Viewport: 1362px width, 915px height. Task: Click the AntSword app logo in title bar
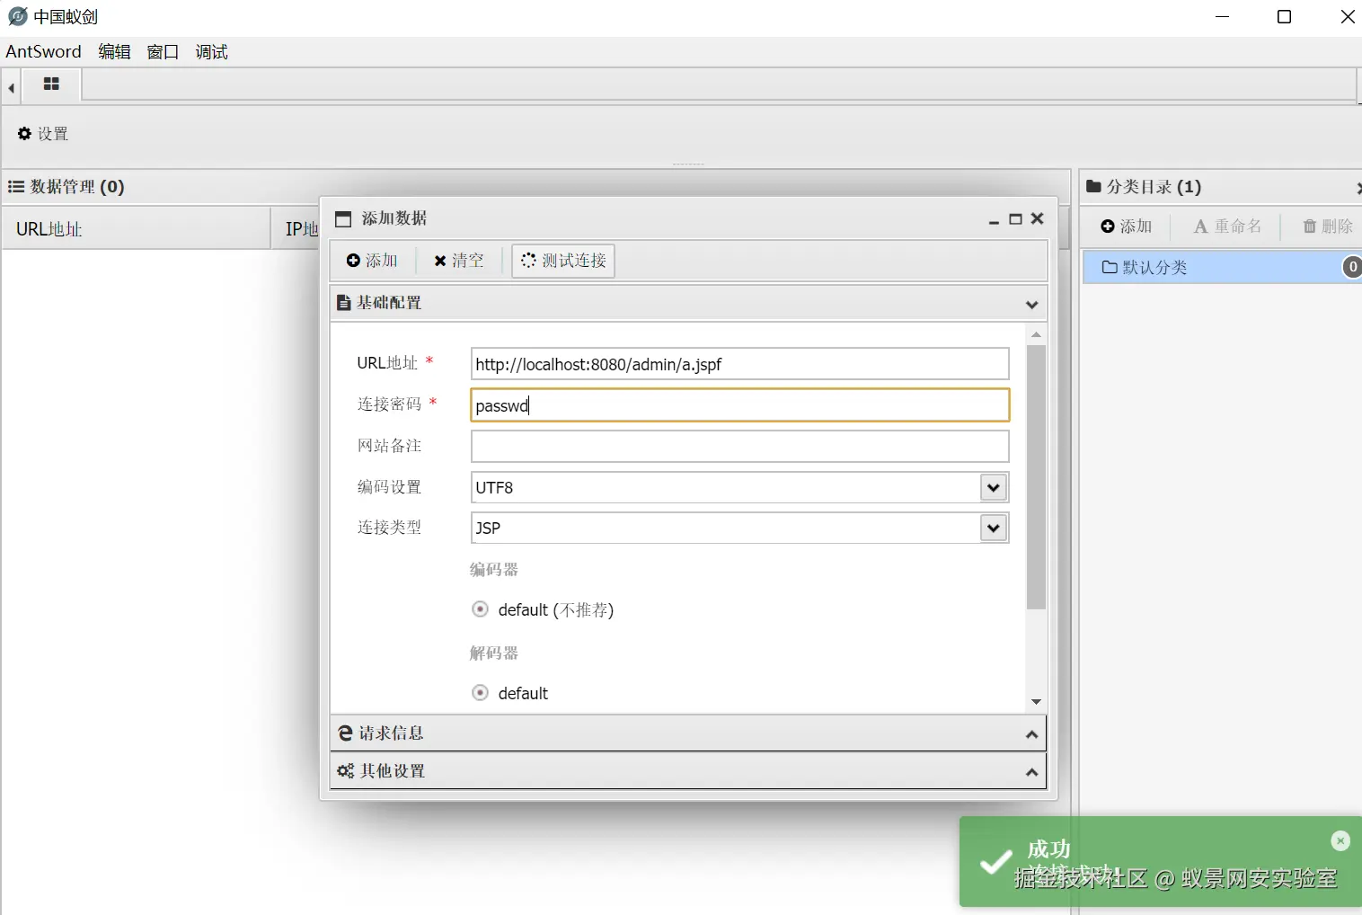(x=17, y=16)
